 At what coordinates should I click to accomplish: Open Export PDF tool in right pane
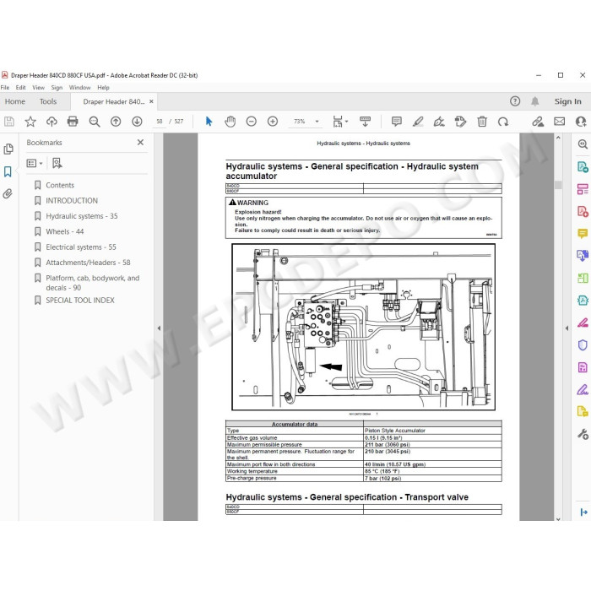click(583, 166)
